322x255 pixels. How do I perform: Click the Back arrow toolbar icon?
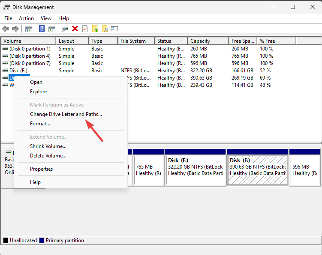point(6,29)
